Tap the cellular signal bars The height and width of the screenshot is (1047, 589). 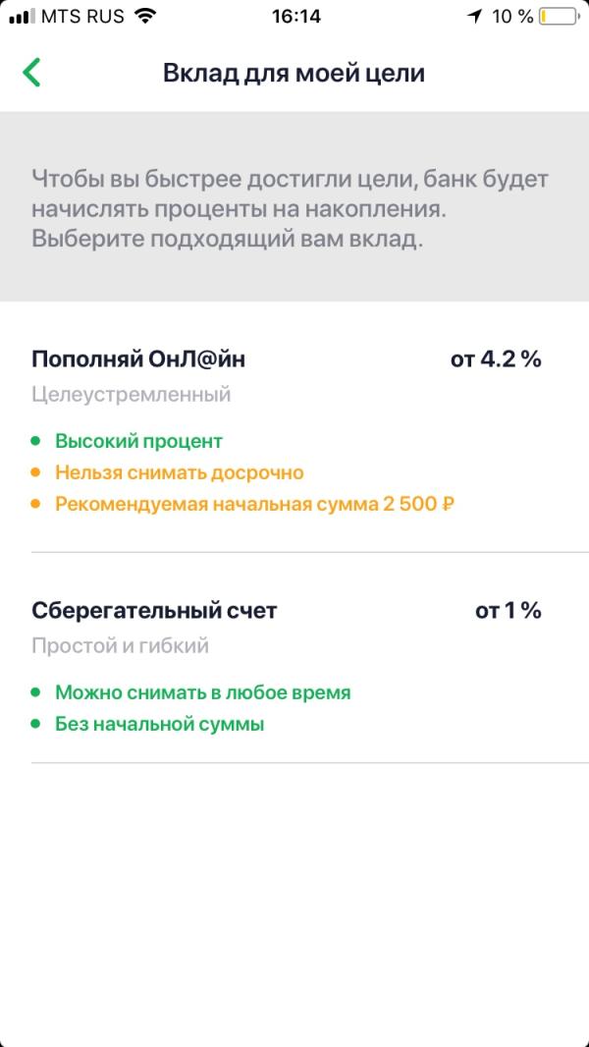(22, 17)
